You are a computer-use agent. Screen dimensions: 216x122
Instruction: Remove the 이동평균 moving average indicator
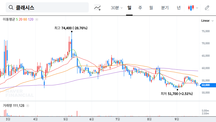pos(37,19)
